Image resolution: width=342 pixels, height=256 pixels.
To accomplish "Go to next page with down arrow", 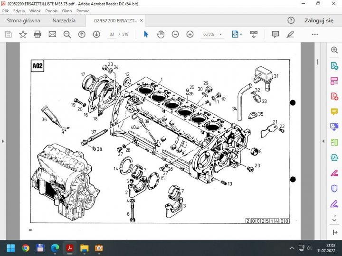I will click(96, 34).
